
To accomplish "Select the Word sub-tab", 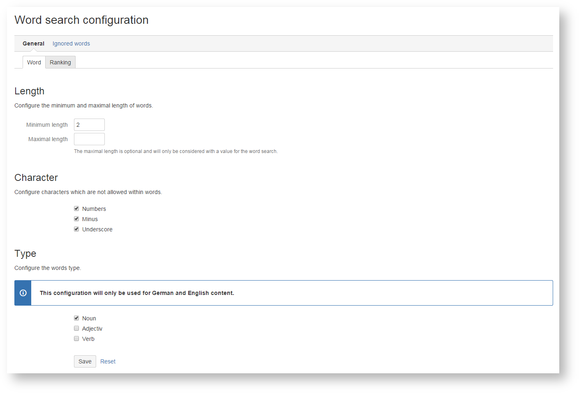I will tap(34, 62).
